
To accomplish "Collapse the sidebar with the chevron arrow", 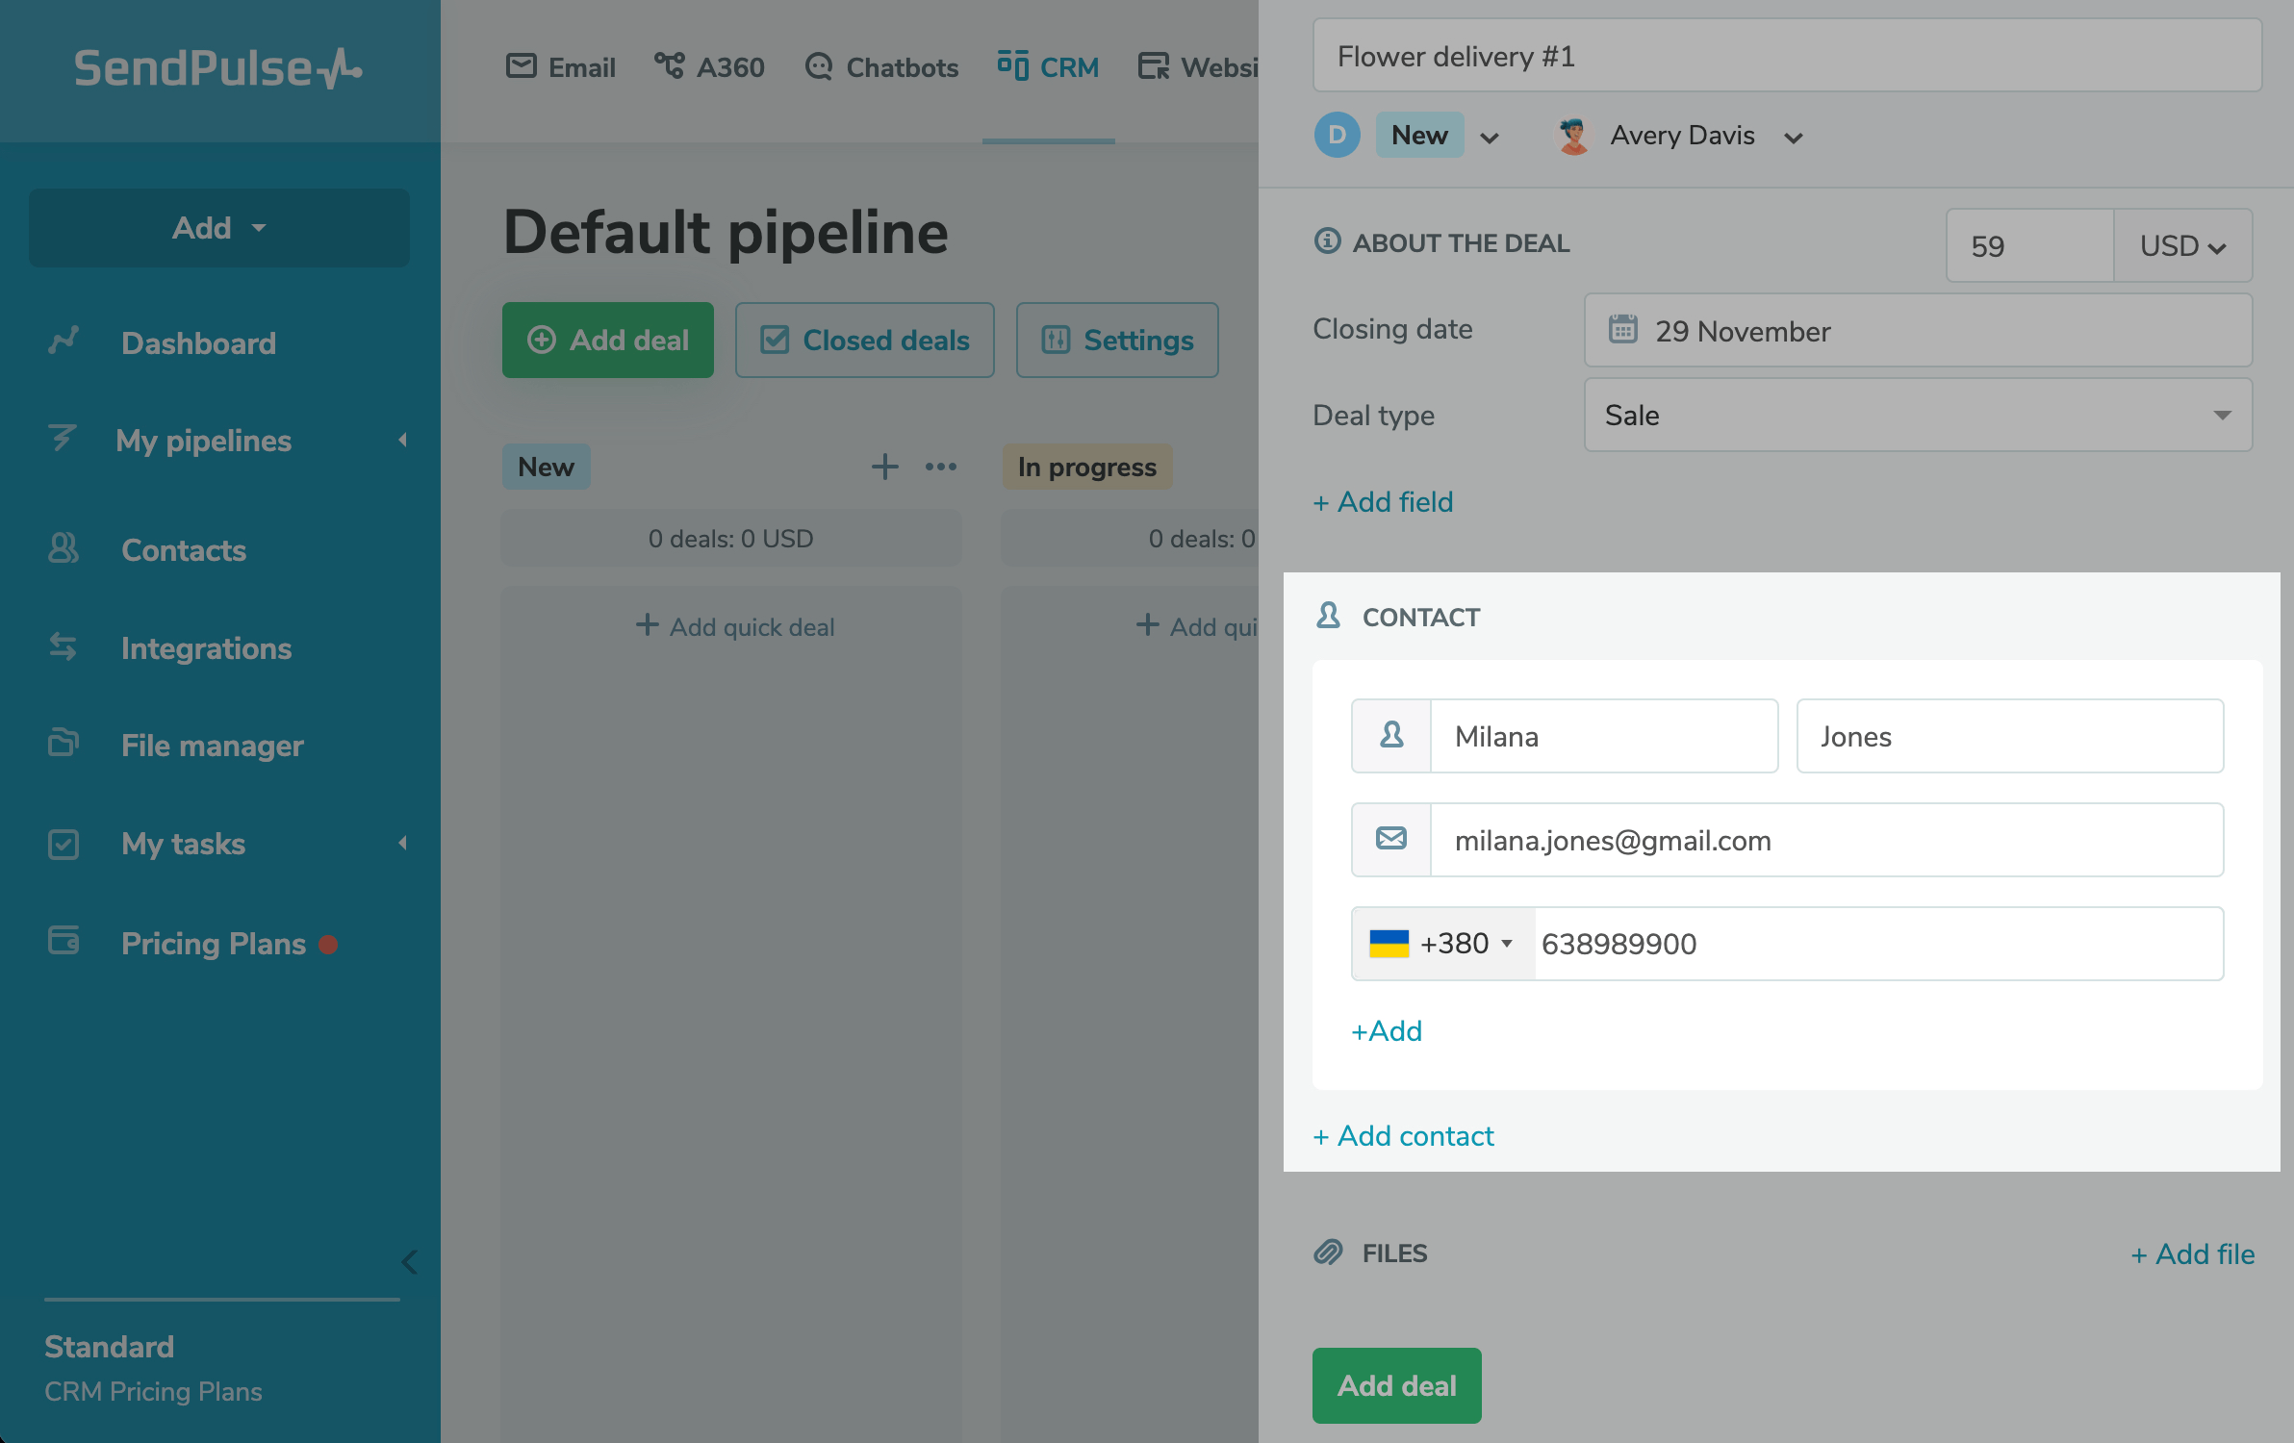I will 410,1262.
